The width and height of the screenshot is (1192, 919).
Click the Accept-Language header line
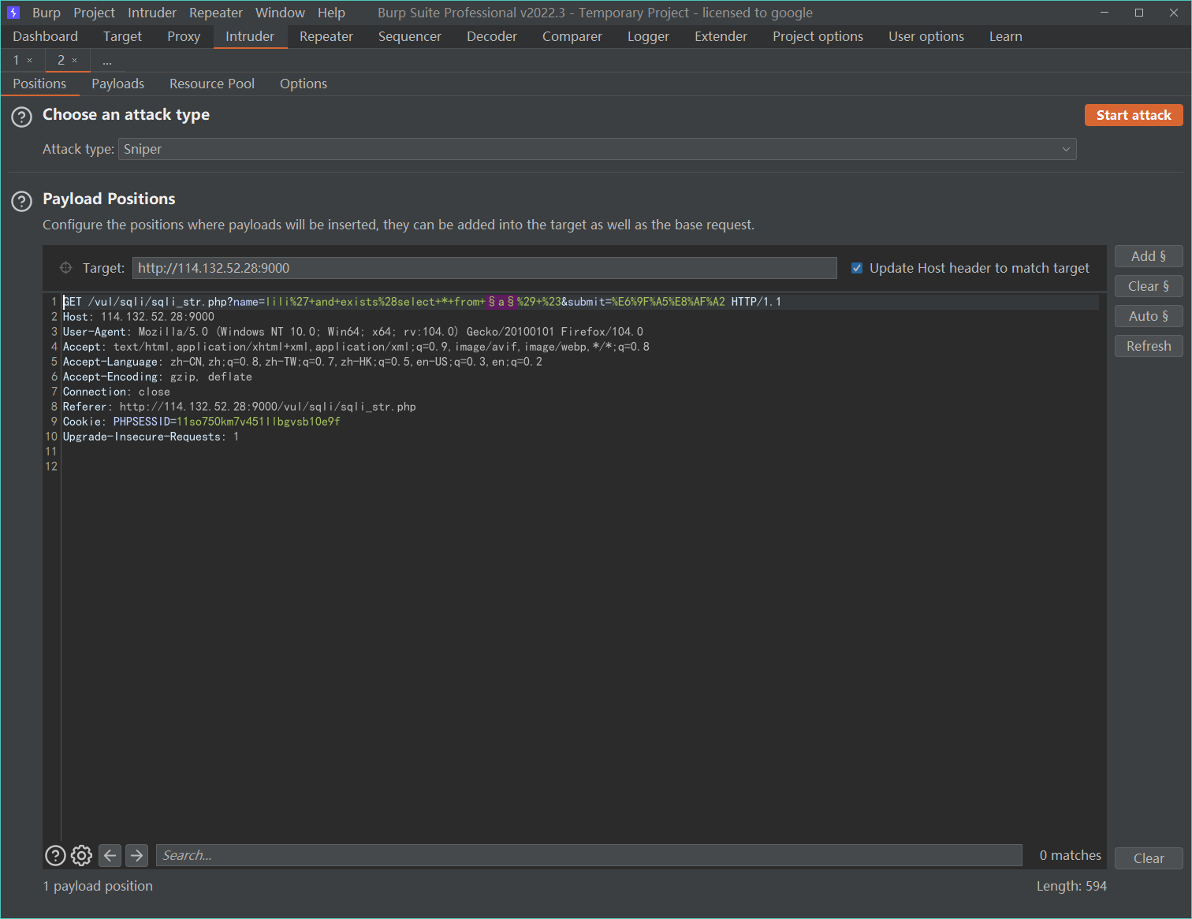coord(303,362)
